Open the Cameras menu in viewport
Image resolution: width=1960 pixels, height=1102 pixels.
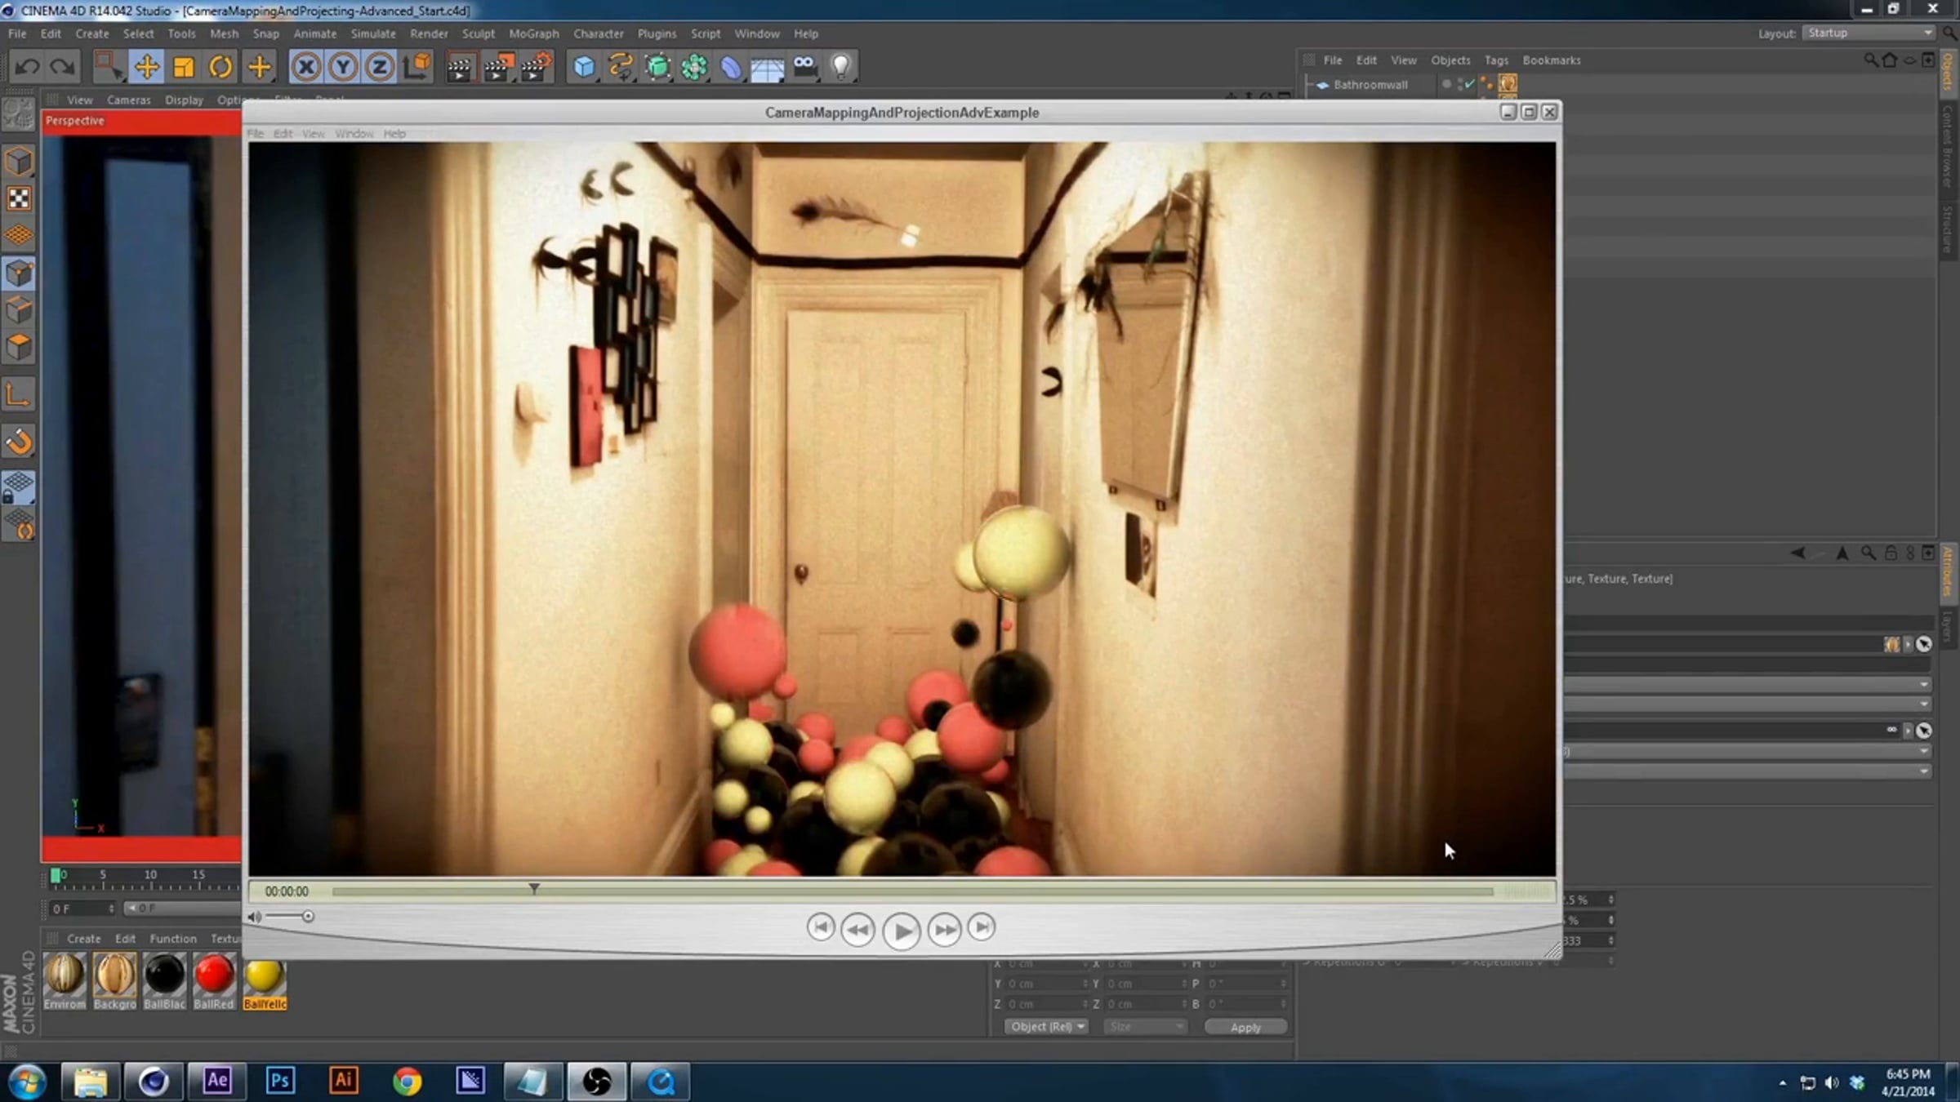(129, 100)
